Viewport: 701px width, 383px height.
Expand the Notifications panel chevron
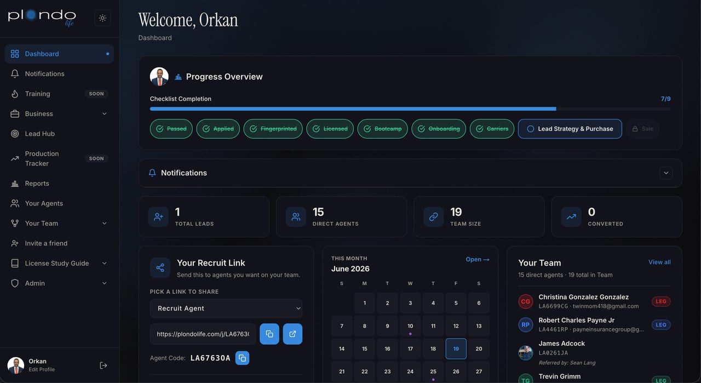(666, 173)
